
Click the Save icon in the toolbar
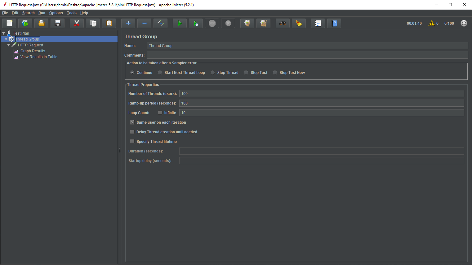point(57,23)
